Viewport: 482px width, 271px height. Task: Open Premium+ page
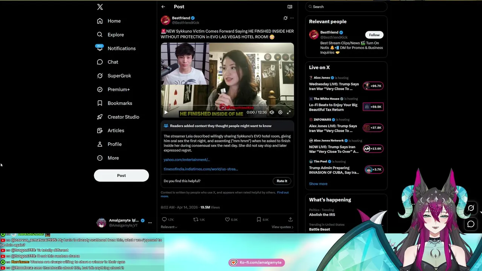[x=113, y=90]
